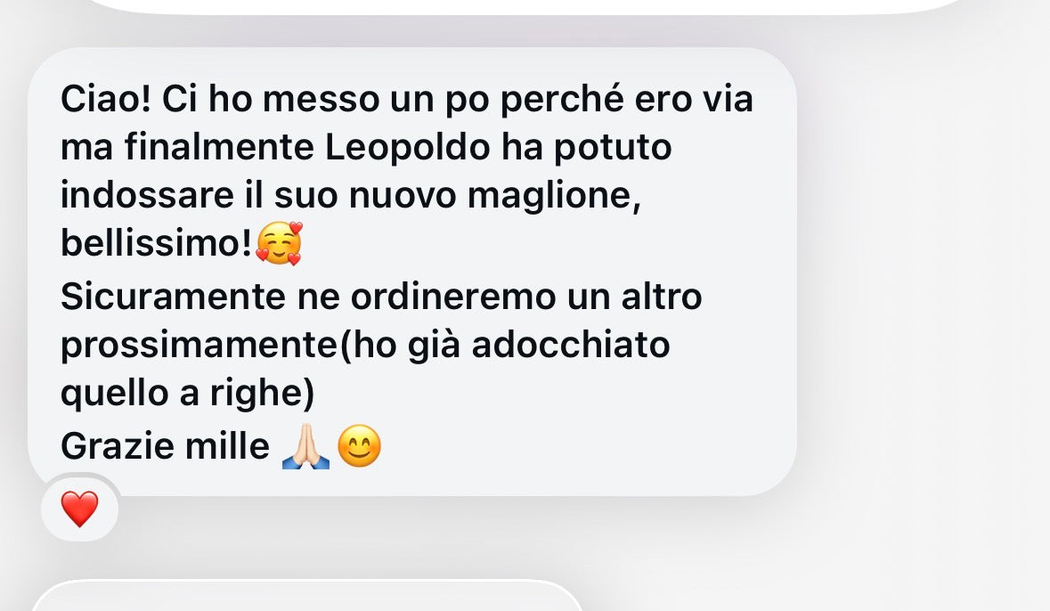Click the smiling face with hearts emoji

[x=280, y=243]
